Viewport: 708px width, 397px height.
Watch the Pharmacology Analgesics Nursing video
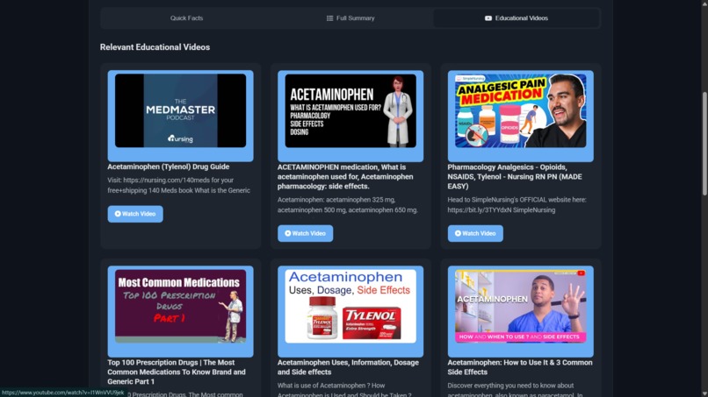(475, 233)
